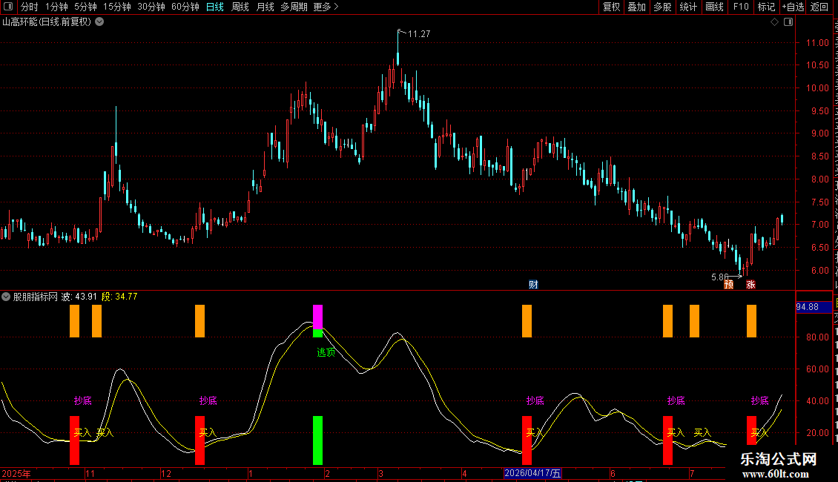This screenshot has height=482, width=838.
Task: Click the 叠加 overlay button
Action: [636, 7]
